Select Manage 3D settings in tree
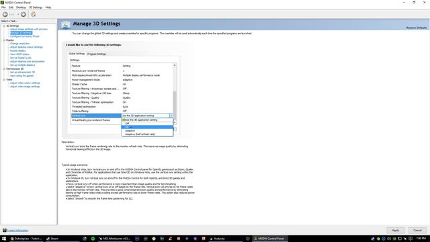The width and height of the screenshot is (430, 242). 21,33
